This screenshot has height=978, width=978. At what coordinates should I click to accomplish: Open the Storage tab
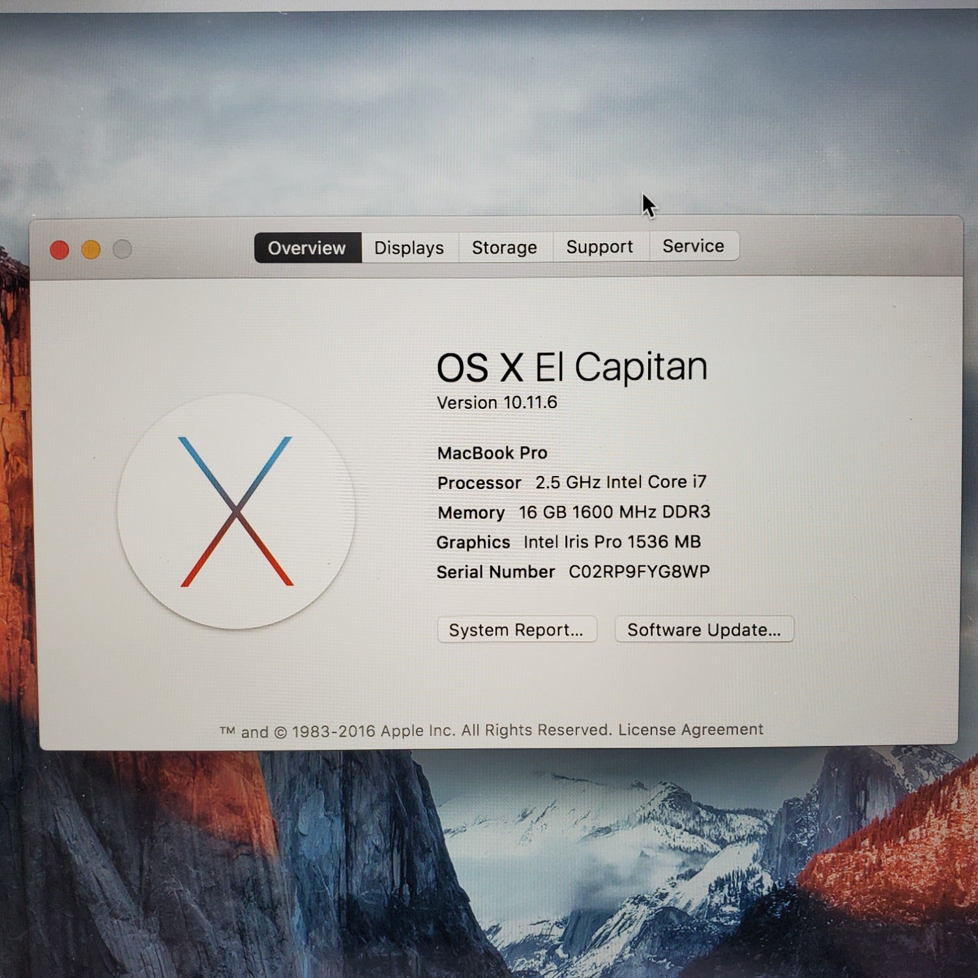[x=504, y=247]
